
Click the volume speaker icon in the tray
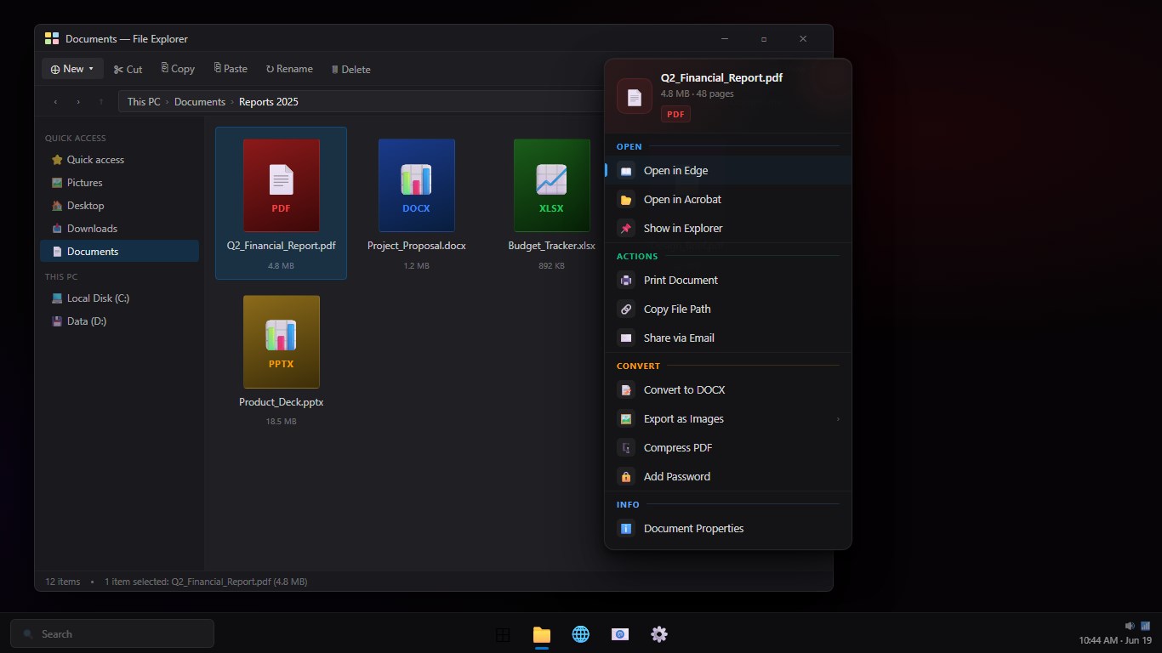(1130, 626)
